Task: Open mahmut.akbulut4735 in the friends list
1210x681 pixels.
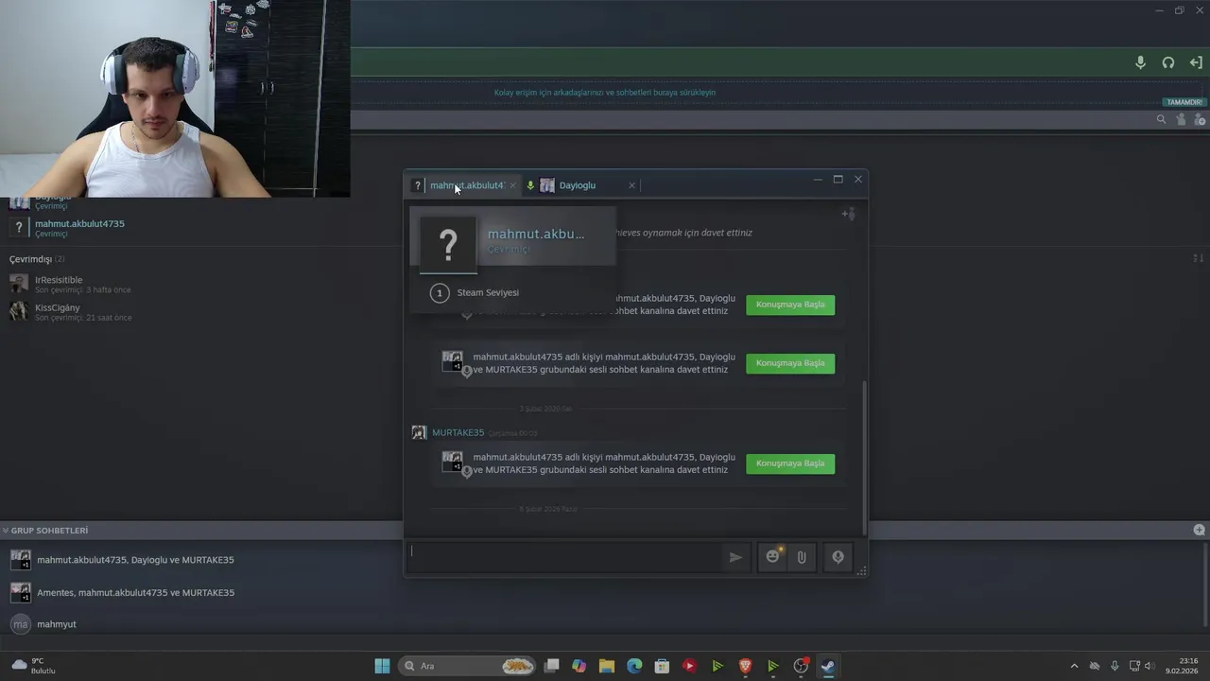Action: 79,228
